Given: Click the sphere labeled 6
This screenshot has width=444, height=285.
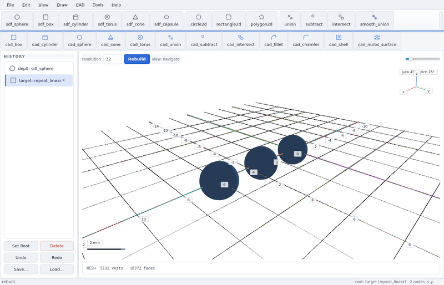Looking at the screenshot, I should tap(219, 180).
